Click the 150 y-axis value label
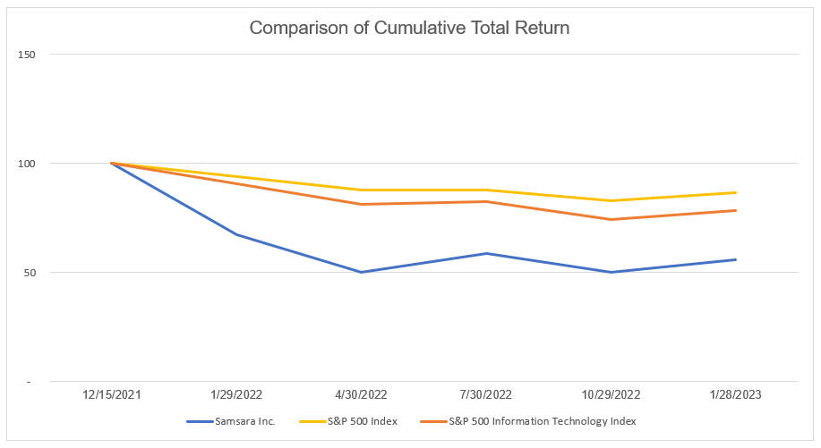The image size is (821, 448). (26, 55)
